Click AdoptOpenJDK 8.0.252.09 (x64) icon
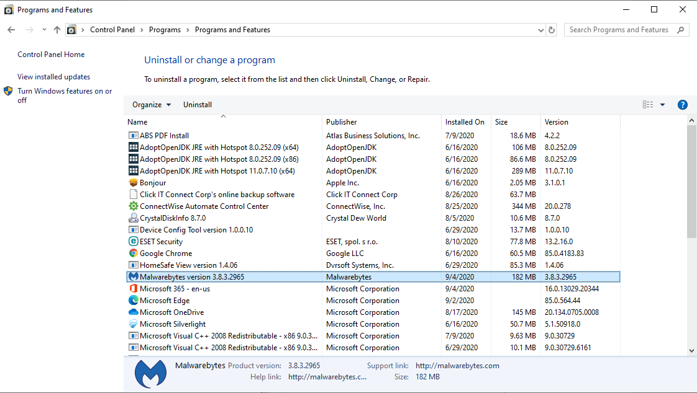The width and height of the screenshot is (697, 393). click(x=133, y=147)
